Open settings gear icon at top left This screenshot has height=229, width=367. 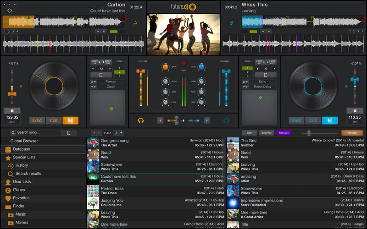tap(10, 10)
